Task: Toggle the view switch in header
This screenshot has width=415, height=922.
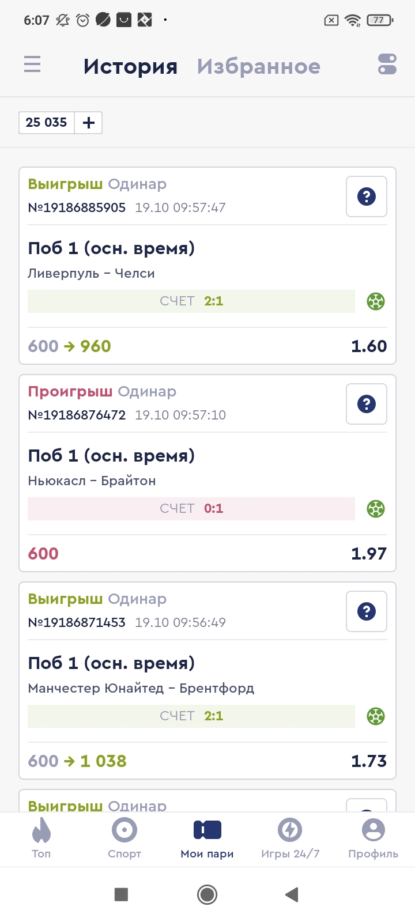Action: [387, 64]
